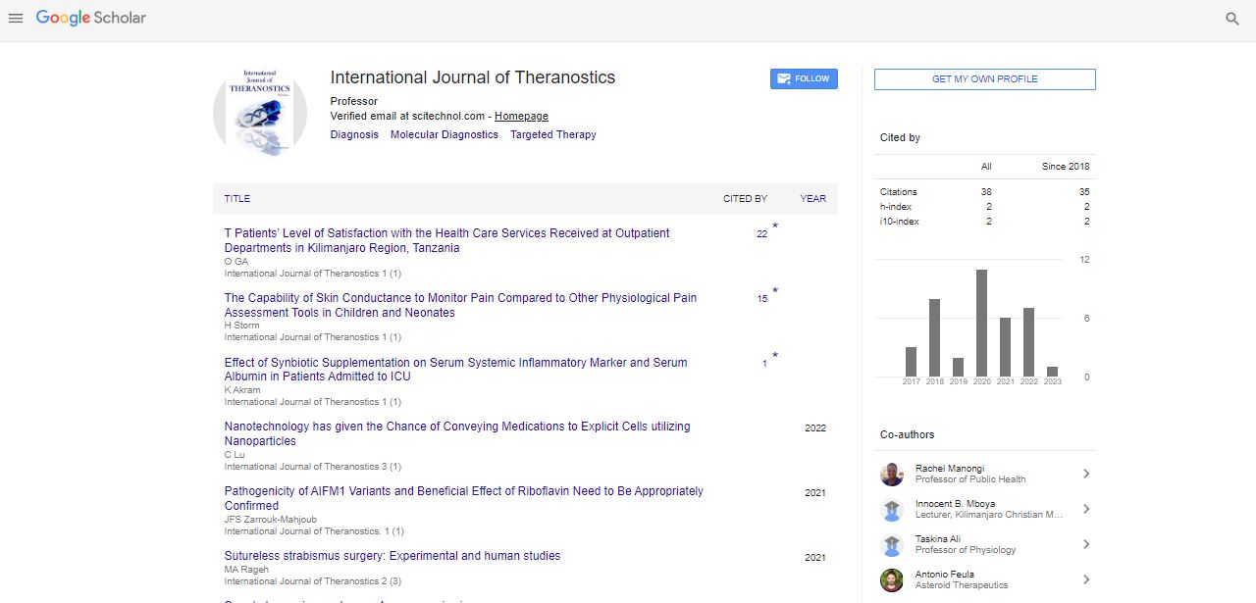Open the hamburger menu
The width and height of the screenshot is (1256, 603).
tap(16, 19)
